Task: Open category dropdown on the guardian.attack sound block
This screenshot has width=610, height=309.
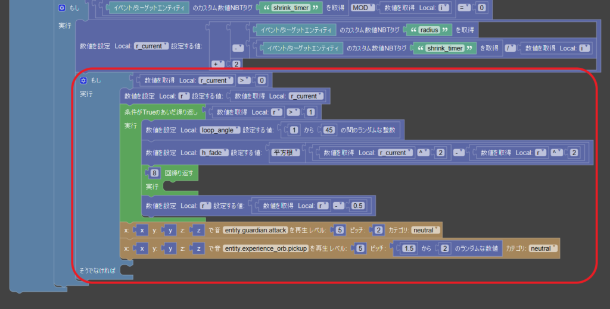Action: pos(424,231)
